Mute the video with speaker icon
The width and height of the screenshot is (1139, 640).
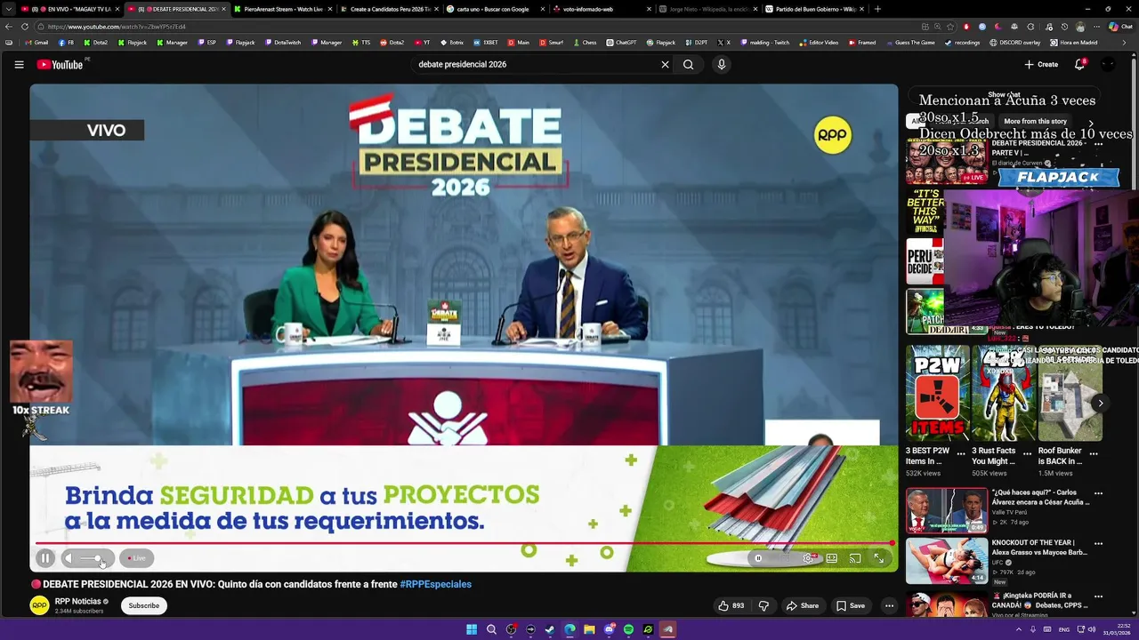[69, 558]
